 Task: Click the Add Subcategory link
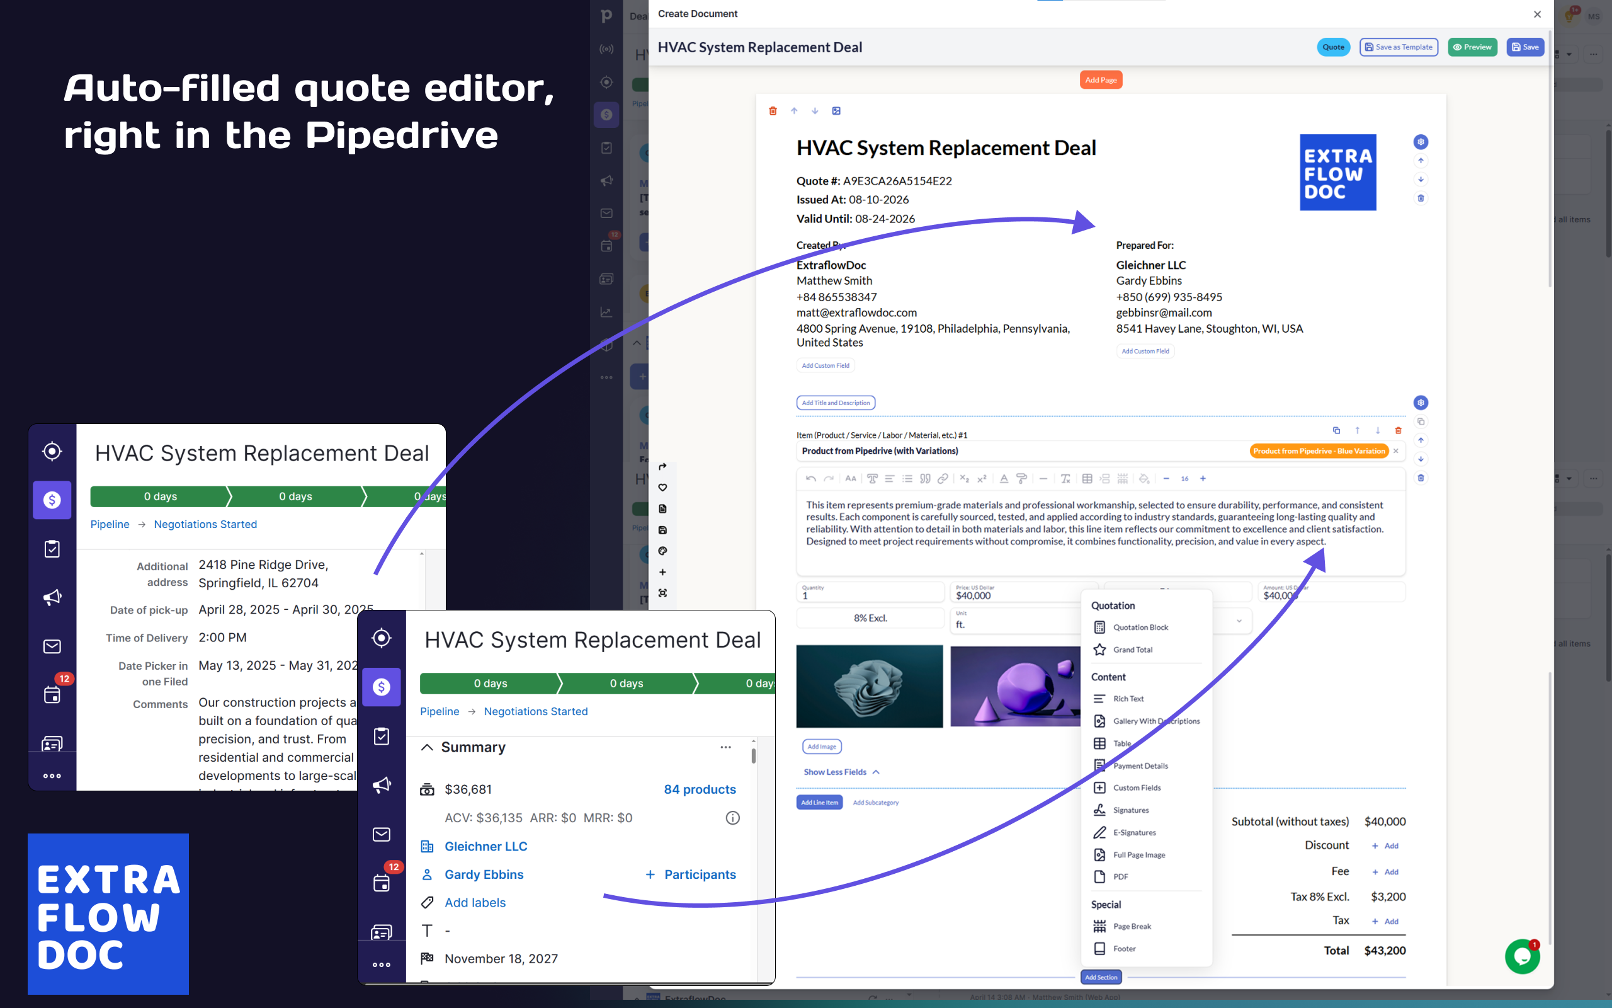point(875,802)
